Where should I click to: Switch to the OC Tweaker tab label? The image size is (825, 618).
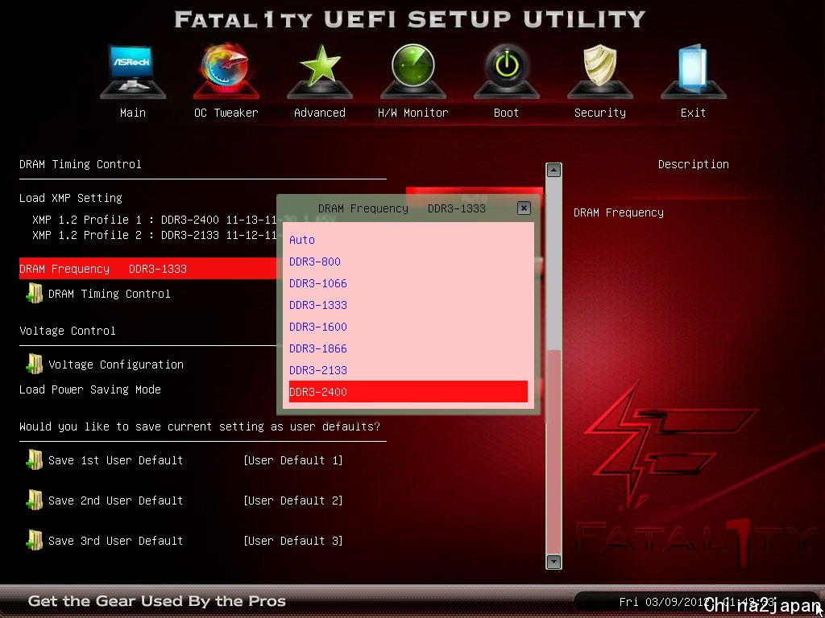[226, 113]
